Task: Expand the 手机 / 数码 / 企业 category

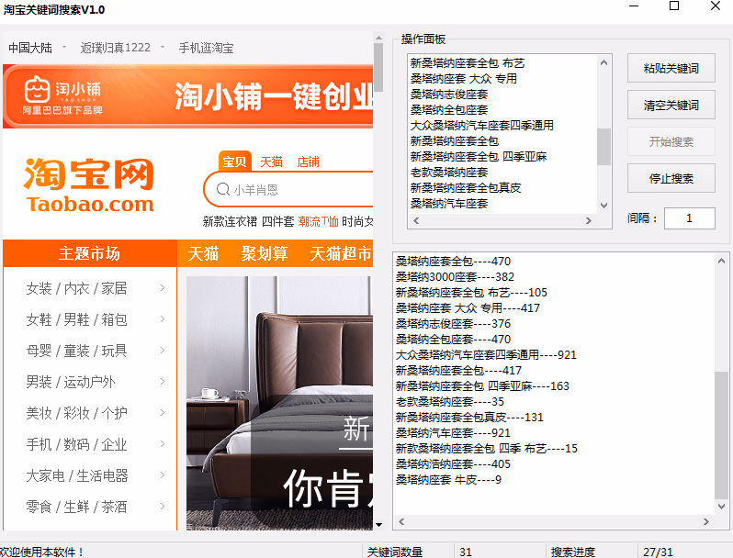Action: coord(96,444)
